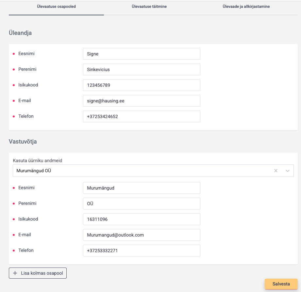Edit phone field +37253332271
The image size is (301, 292).
tap(142, 251)
